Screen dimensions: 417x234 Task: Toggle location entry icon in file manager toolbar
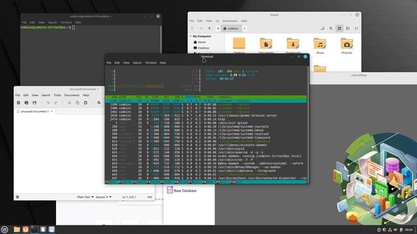[323, 29]
